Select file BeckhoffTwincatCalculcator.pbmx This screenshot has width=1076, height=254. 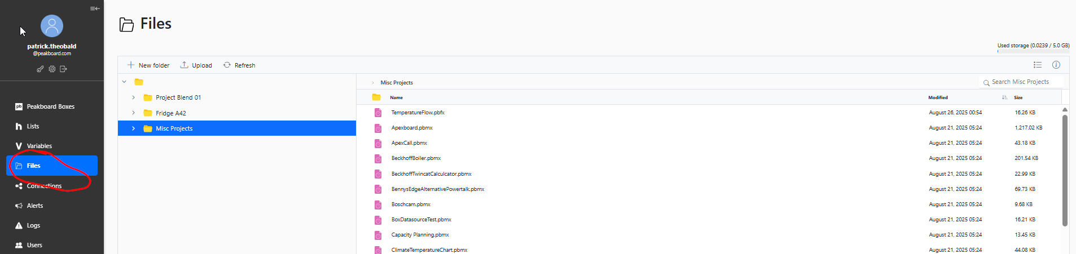[x=432, y=174]
